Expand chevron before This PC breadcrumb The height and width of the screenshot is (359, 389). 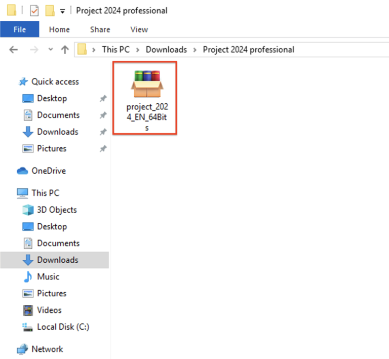click(94, 50)
